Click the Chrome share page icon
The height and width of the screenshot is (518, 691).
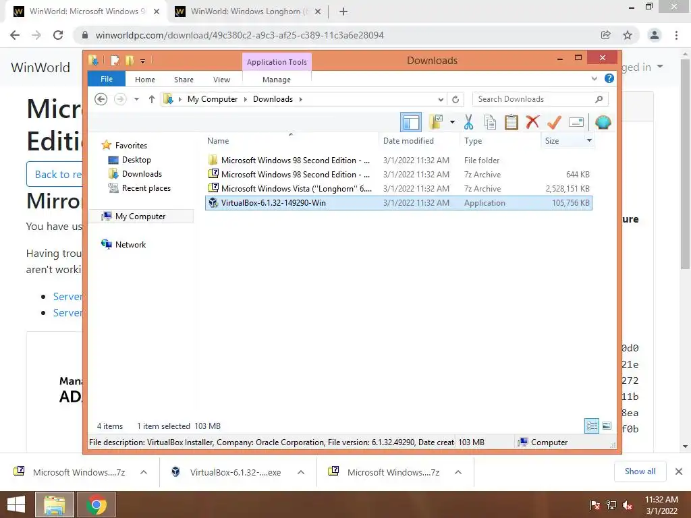point(605,35)
